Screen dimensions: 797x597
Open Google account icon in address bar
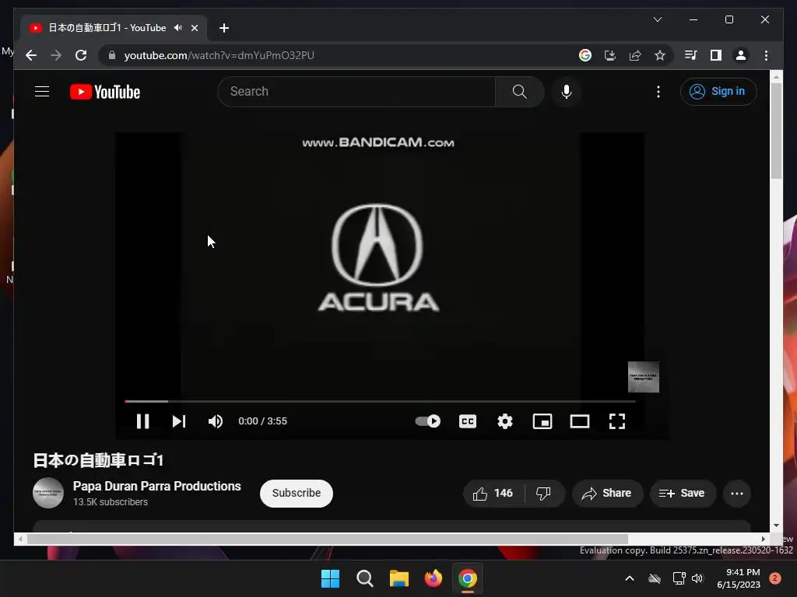click(x=585, y=55)
